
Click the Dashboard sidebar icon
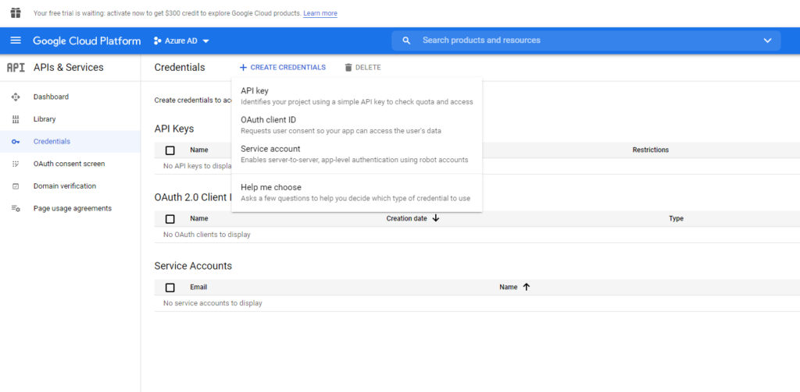(x=16, y=97)
